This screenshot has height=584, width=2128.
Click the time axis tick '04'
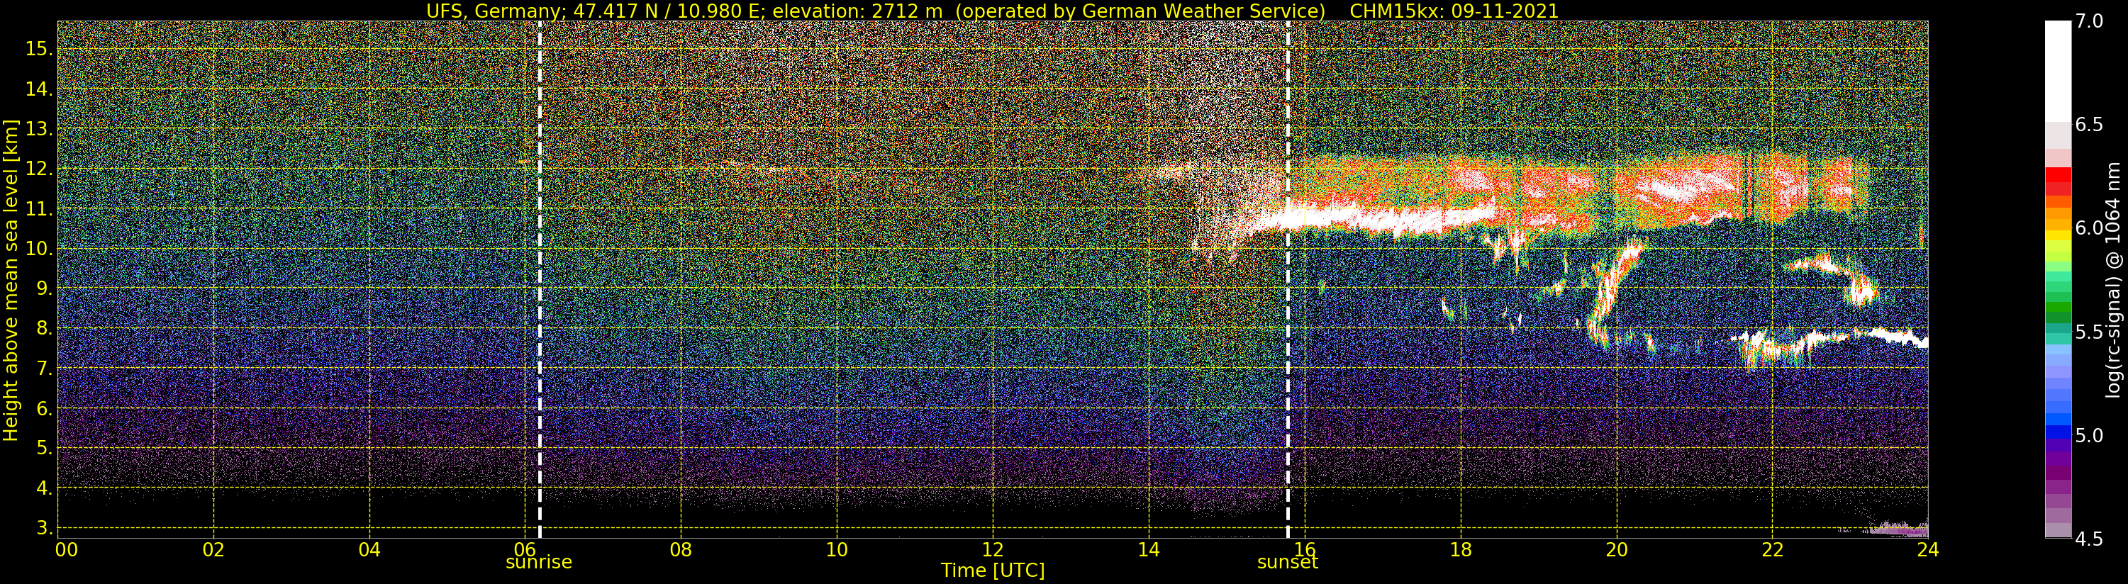[370, 549]
